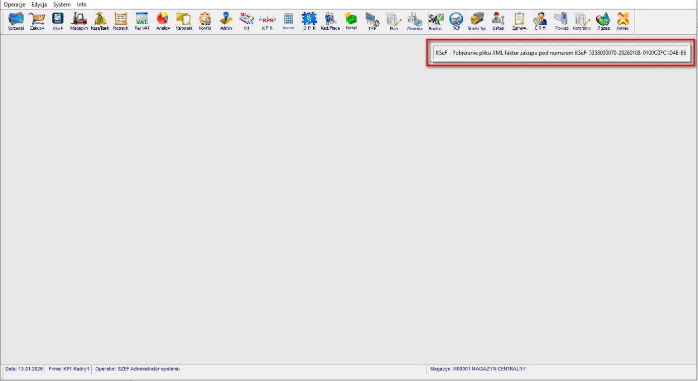Open the Kasa/Bank module

[x=100, y=21]
